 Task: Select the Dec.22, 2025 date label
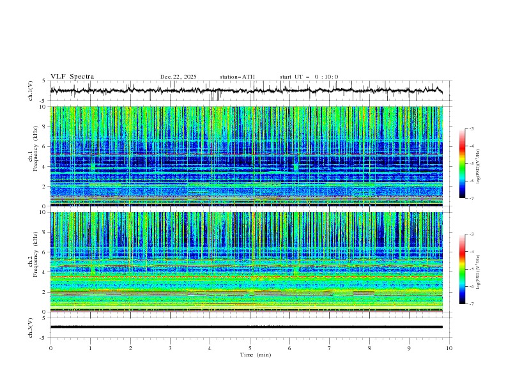(x=178, y=77)
